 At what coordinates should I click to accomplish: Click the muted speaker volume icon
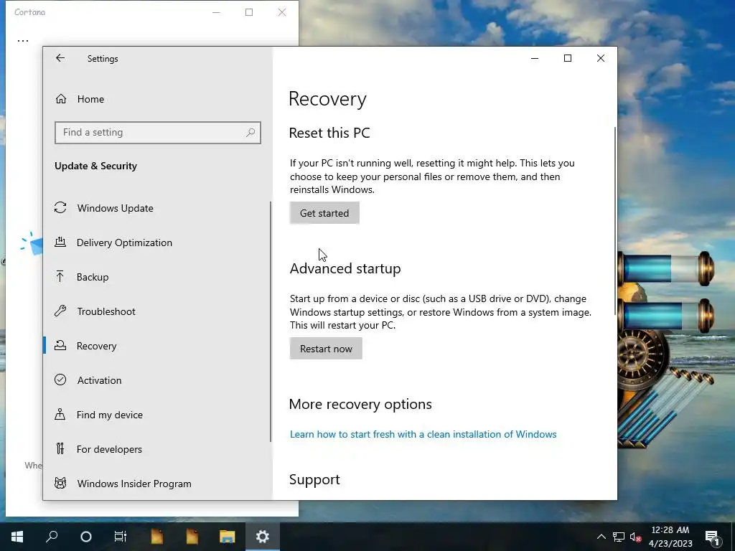[635, 537]
